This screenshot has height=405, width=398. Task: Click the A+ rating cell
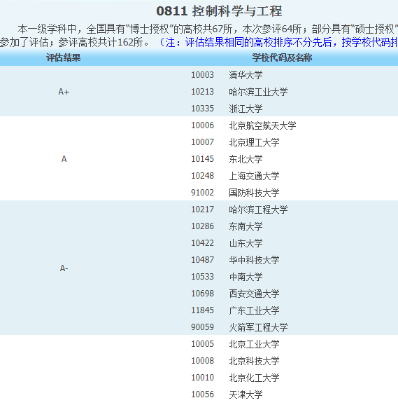[x=64, y=92]
